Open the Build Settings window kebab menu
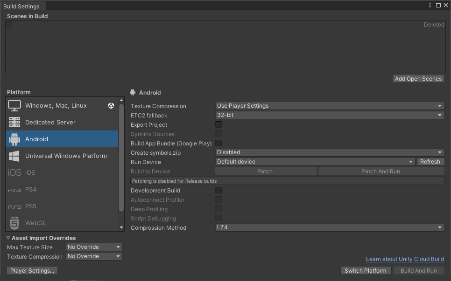Viewport: 451px width, 281px height. (x=430, y=5)
